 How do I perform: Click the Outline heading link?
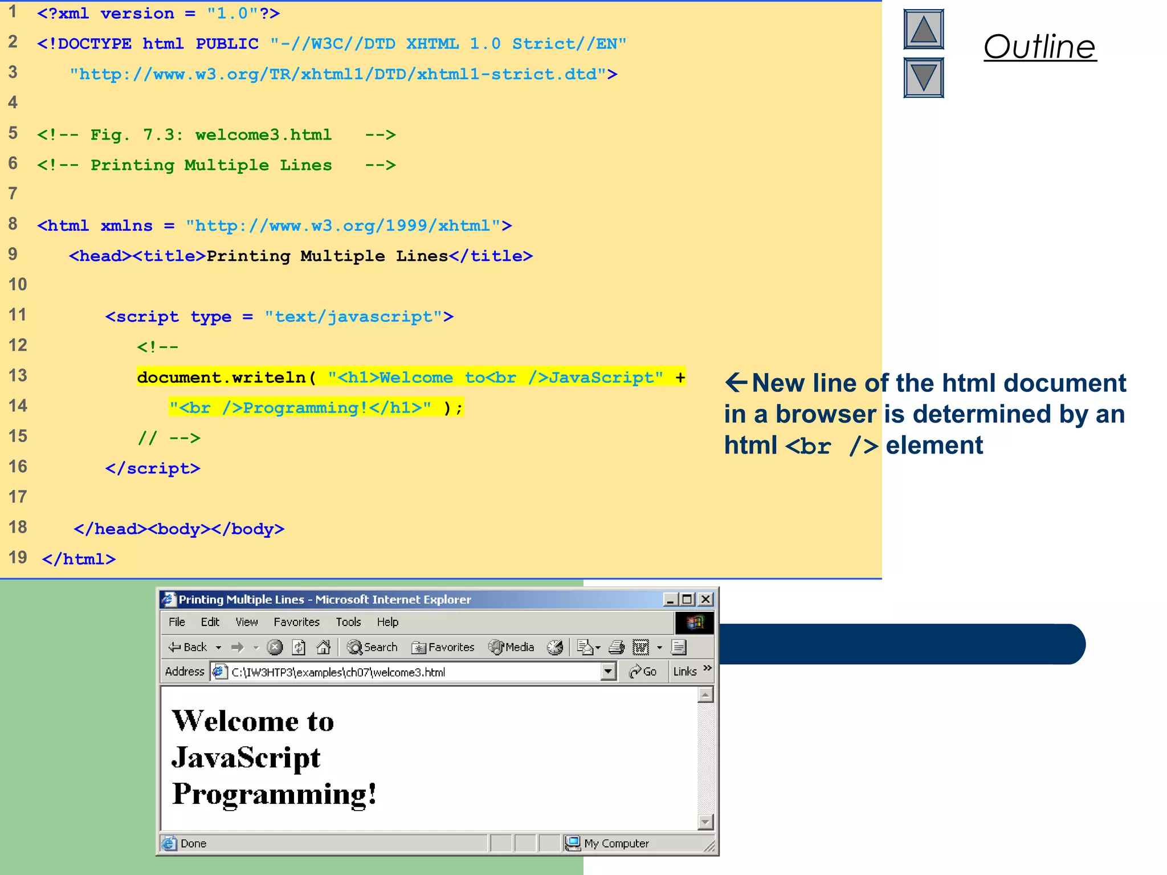click(x=1039, y=47)
